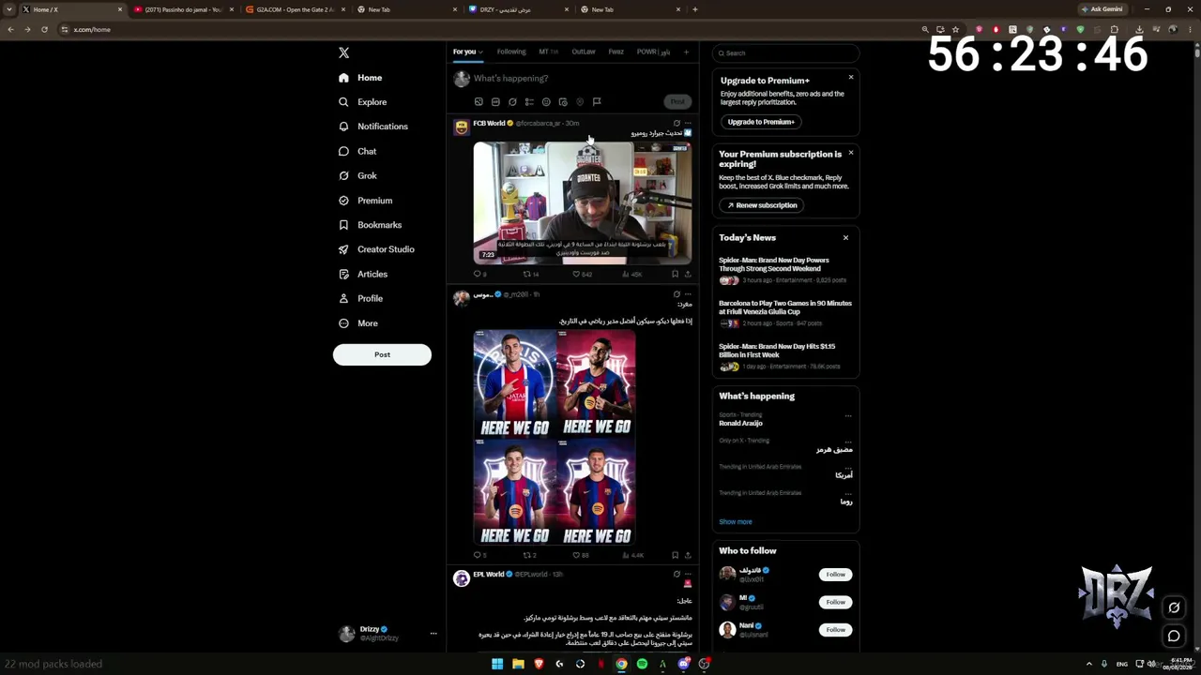Launch Grok from the sidebar

click(x=357, y=175)
